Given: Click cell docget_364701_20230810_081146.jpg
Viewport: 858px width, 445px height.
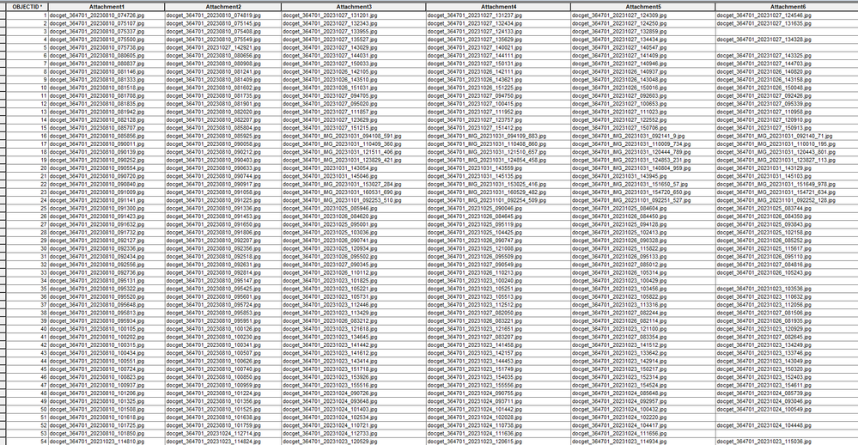Looking at the screenshot, I should tap(106, 71).
